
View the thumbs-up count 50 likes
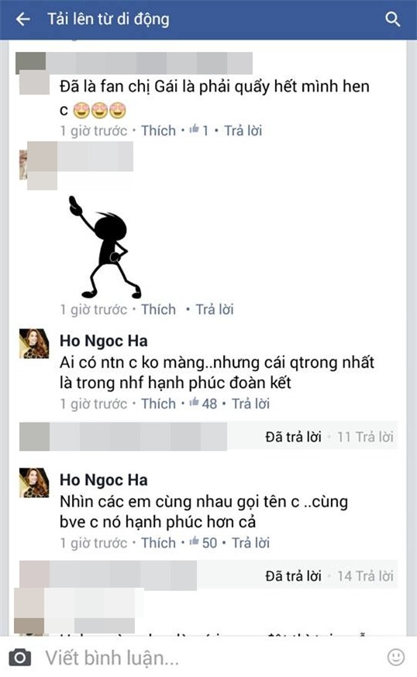click(x=203, y=543)
